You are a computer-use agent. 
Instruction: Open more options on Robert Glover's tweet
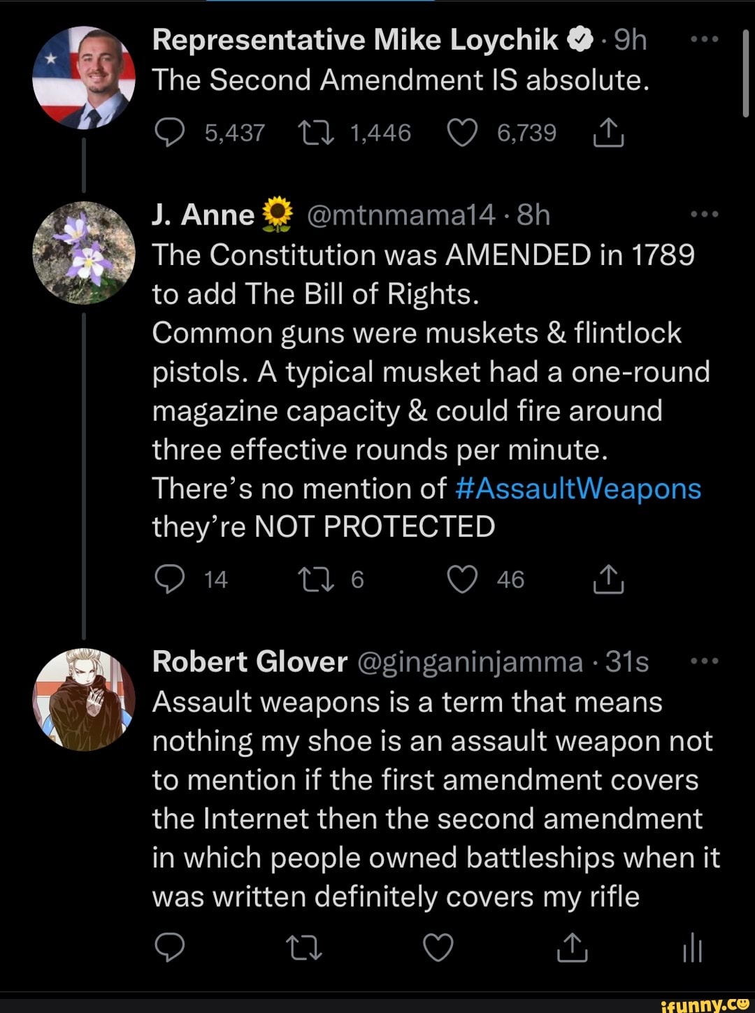(706, 661)
